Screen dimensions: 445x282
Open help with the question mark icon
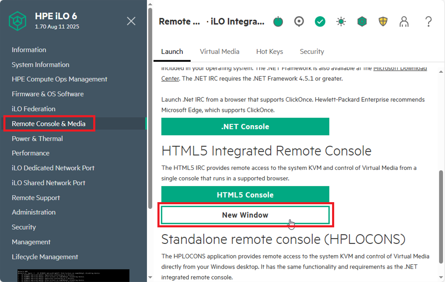coord(428,21)
